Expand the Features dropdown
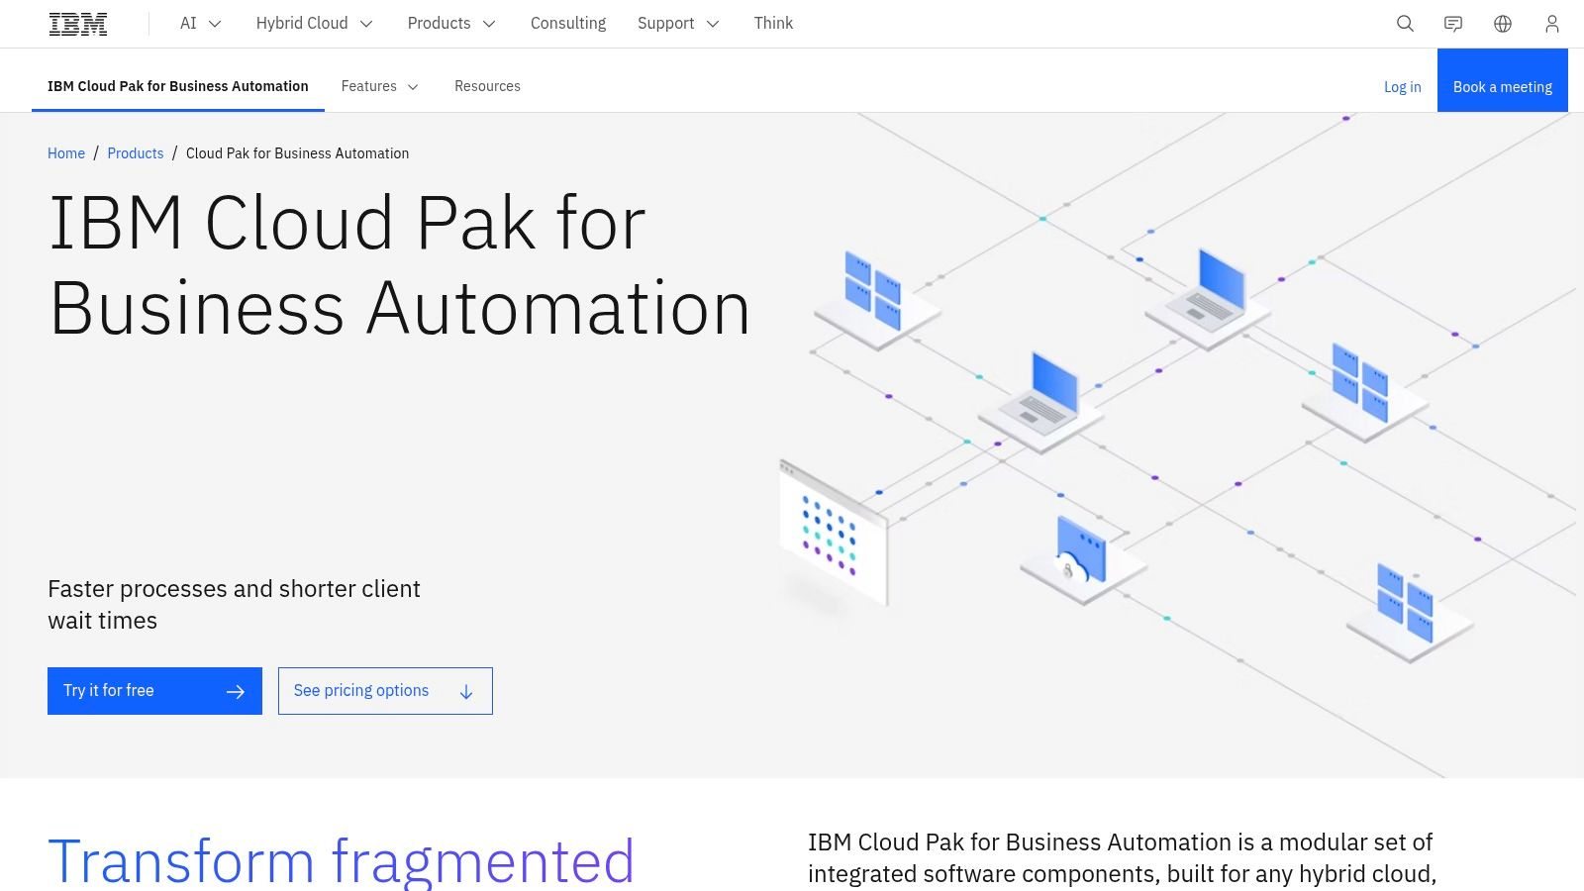This screenshot has width=1584, height=891. (x=379, y=86)
